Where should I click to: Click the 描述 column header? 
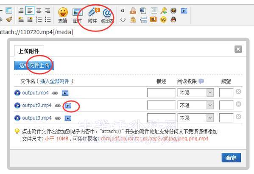tap(161, 81)
